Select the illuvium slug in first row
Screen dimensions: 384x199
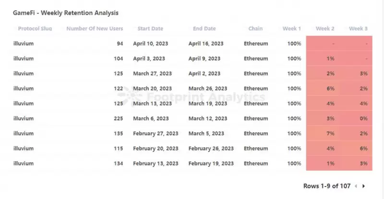pos(24,44)
